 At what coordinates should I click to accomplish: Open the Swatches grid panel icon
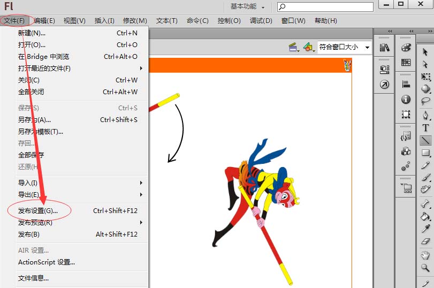[x=406, y=63]
